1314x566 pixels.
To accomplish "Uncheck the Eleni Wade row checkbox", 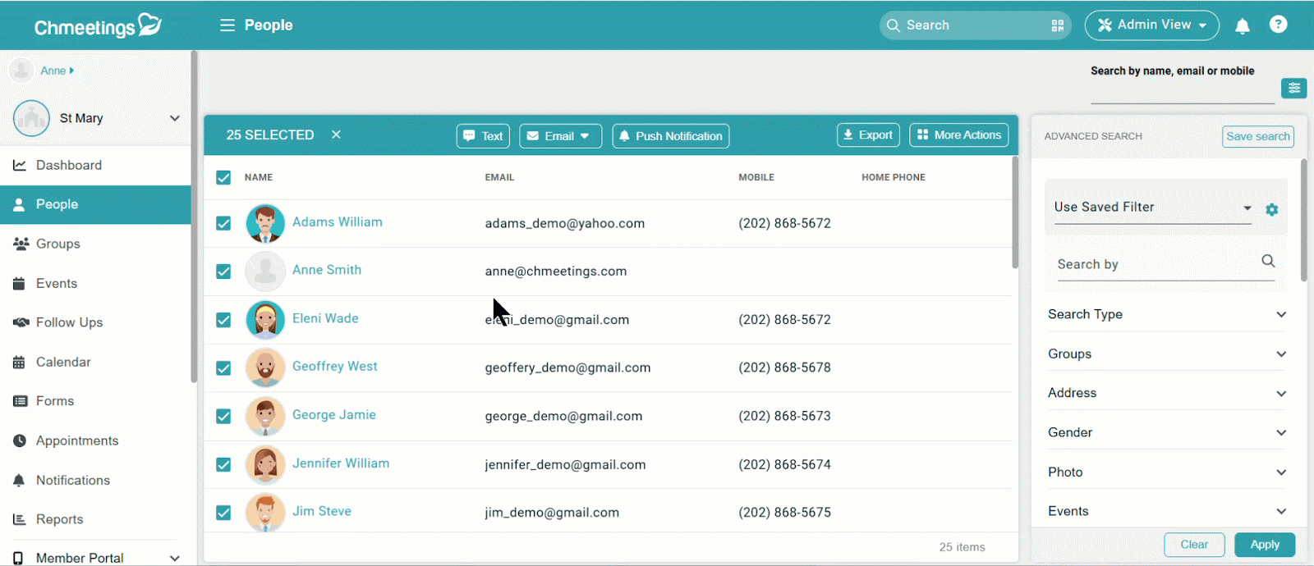I will (x=223, y=320).
